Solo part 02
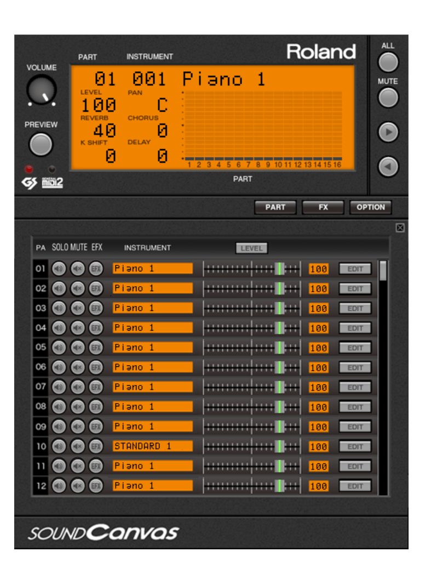Viewport: 431px width, 568px height. 59,289
